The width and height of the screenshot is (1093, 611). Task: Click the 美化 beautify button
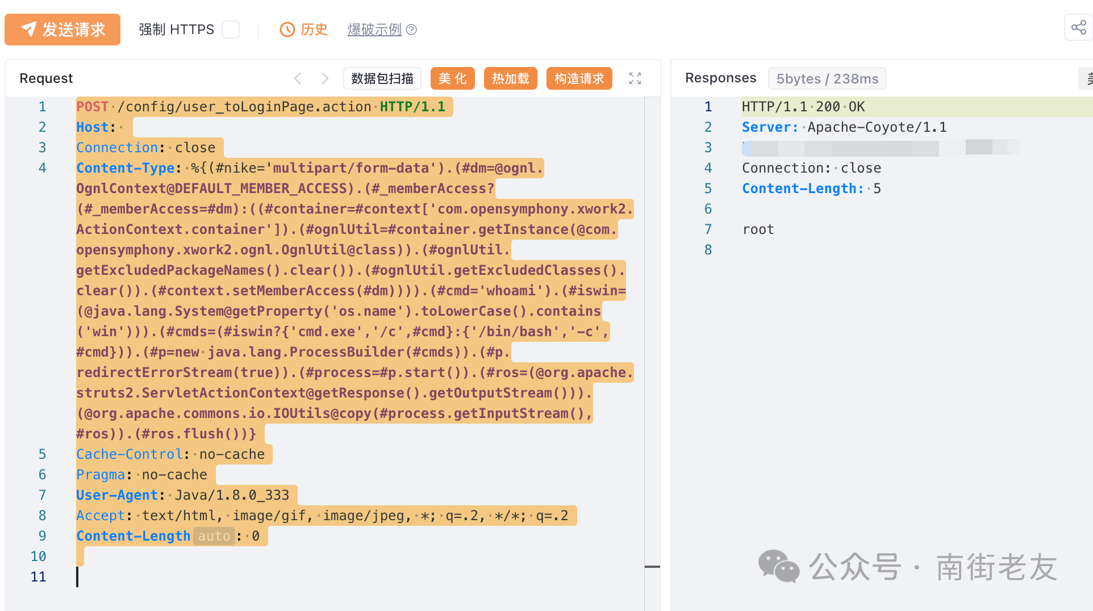pos(452,78)
